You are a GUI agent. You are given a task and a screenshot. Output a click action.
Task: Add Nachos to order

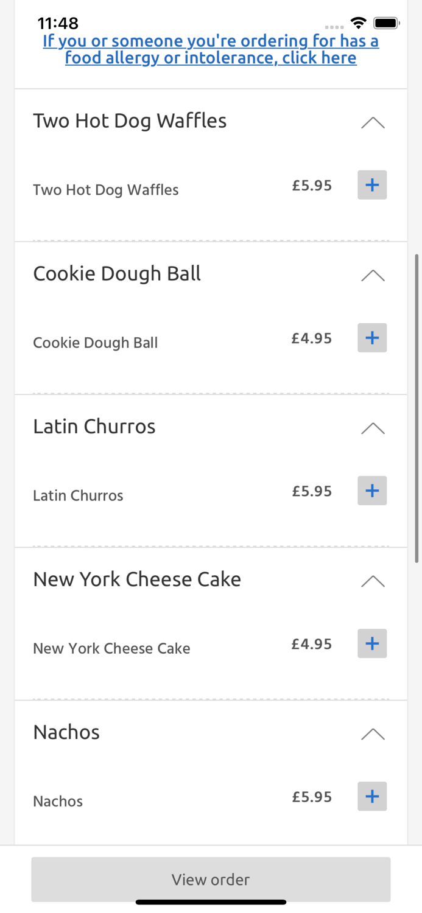[371, 796]
